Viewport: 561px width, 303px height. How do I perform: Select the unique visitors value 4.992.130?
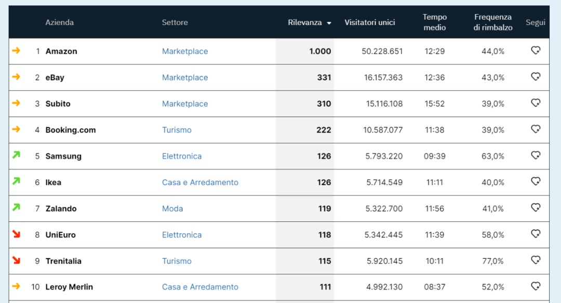[x=384, y=287]
